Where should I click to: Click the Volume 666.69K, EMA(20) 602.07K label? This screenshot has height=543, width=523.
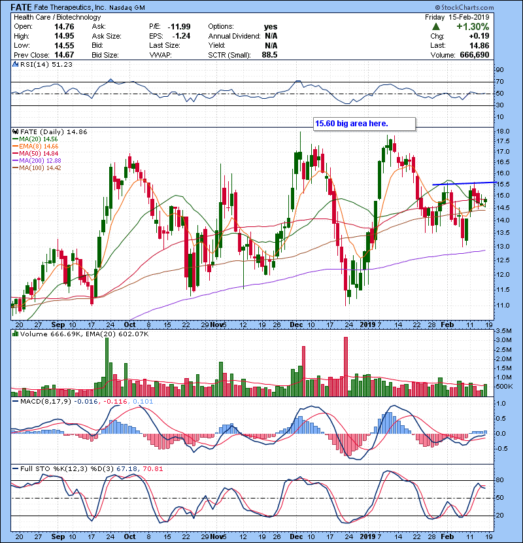(84, 334)
